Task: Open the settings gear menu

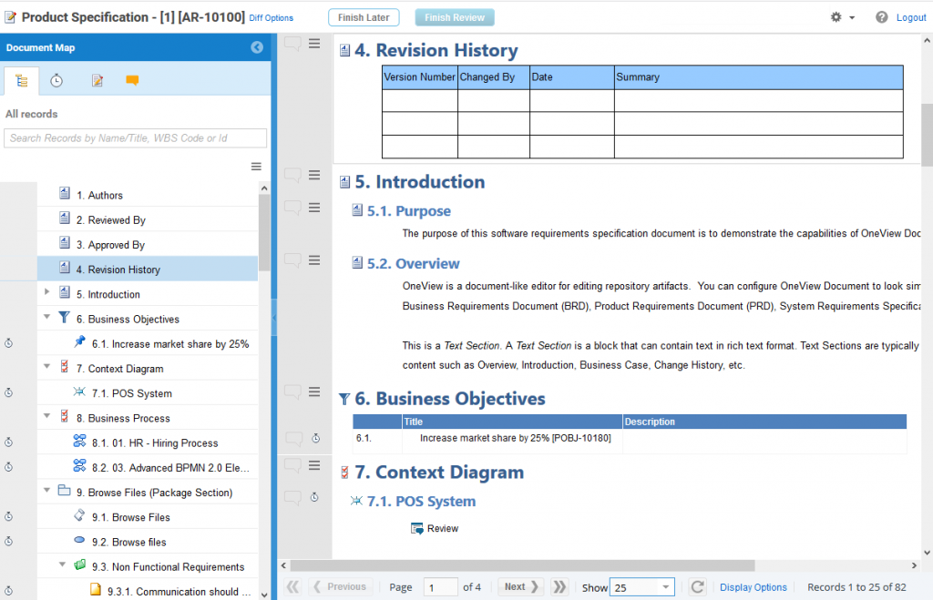Action: (x=836, y=17)
